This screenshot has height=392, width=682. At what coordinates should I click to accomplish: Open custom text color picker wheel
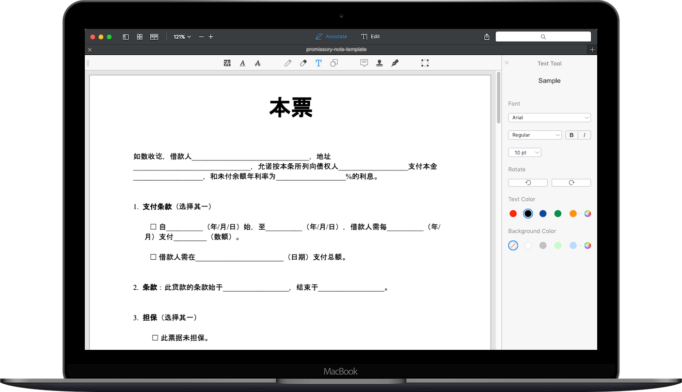[587, 214]
